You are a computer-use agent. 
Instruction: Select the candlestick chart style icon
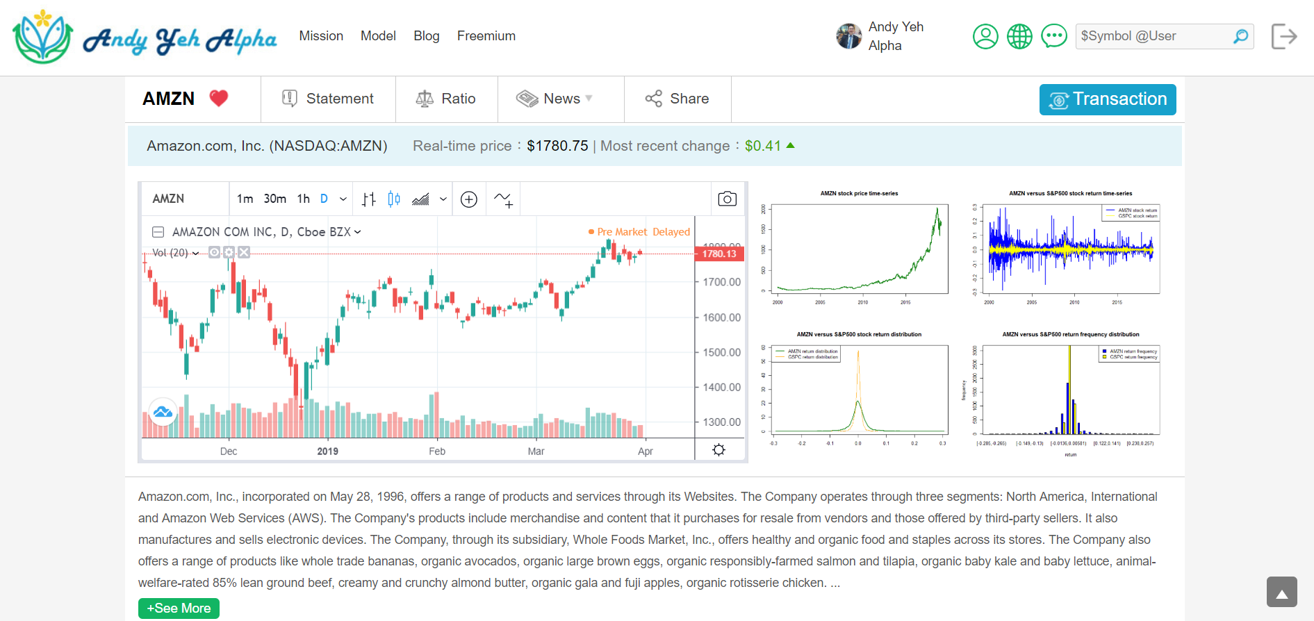(394, 199)
